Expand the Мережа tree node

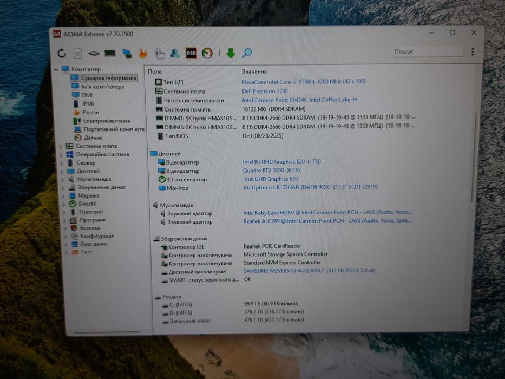coord(63,196)
